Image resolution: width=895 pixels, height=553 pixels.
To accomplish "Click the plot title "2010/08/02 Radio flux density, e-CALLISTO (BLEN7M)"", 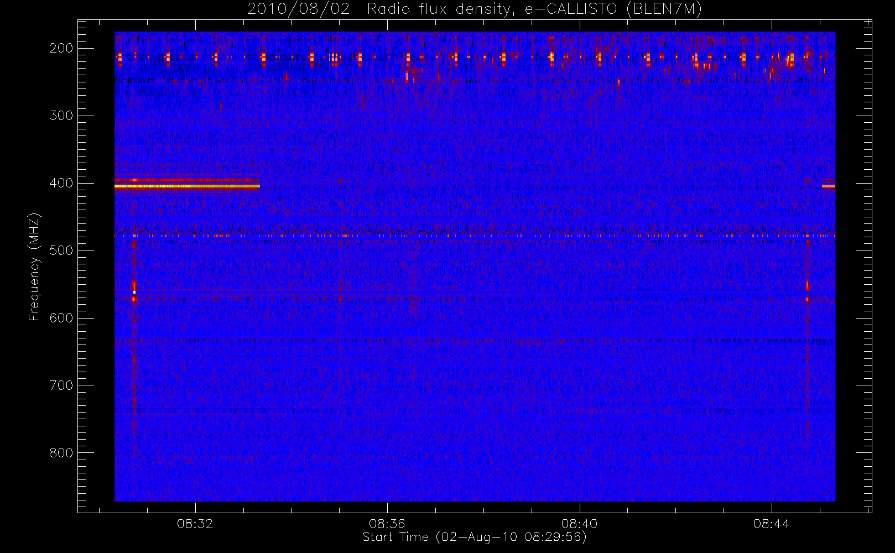I will coord(475,9).
